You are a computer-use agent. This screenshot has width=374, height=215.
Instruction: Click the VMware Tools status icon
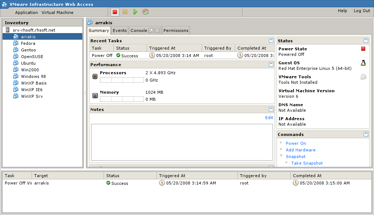[363, 77]
